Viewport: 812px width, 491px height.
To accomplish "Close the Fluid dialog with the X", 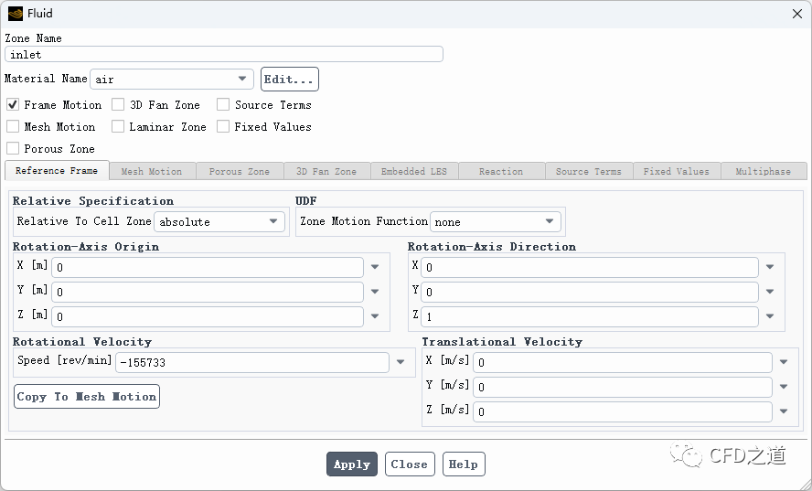I will 797,14.
